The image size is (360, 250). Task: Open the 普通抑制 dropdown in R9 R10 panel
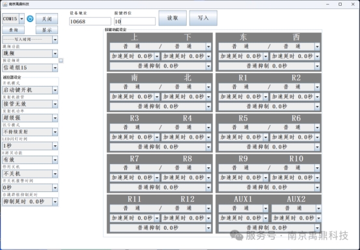(x=269, y=187)
